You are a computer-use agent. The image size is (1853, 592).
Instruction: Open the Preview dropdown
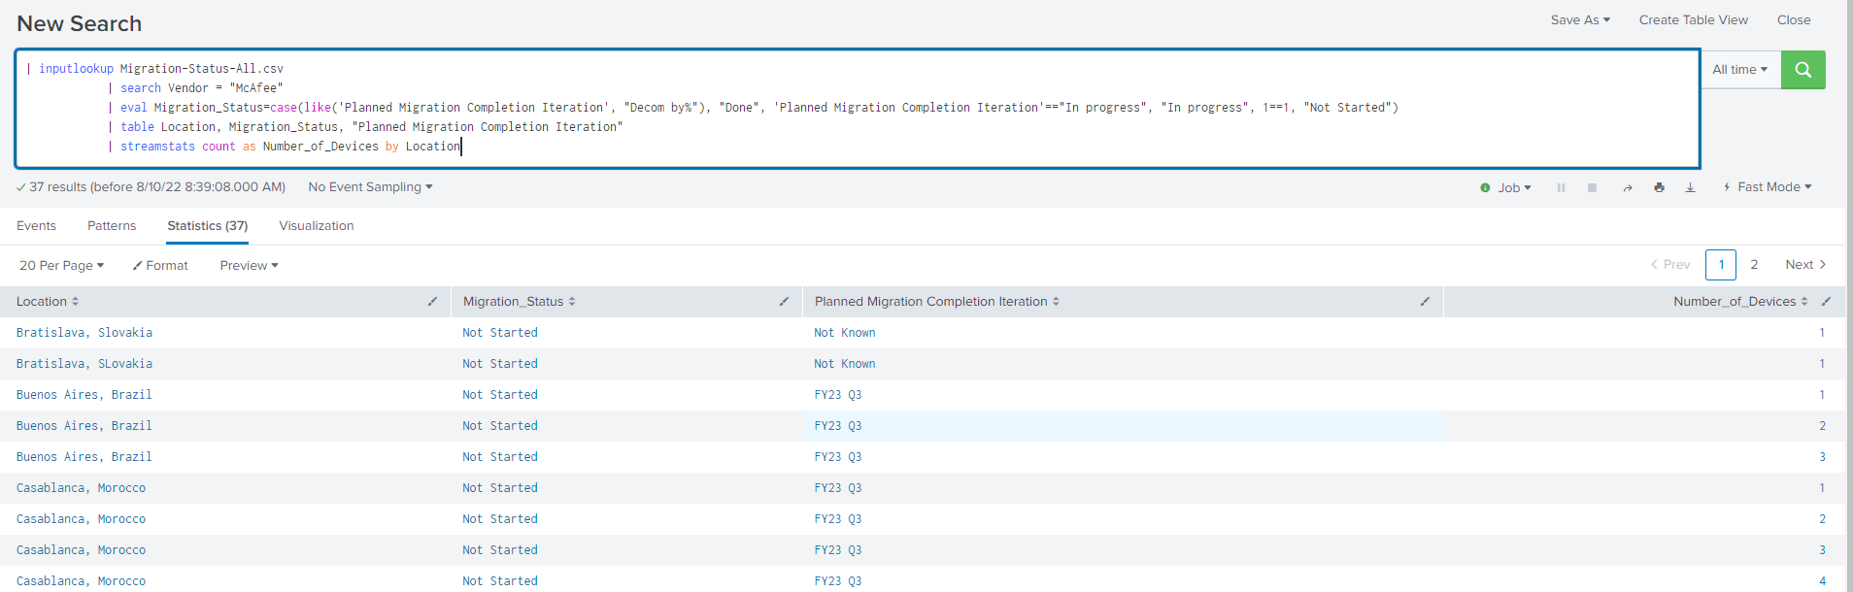point(249,265)
